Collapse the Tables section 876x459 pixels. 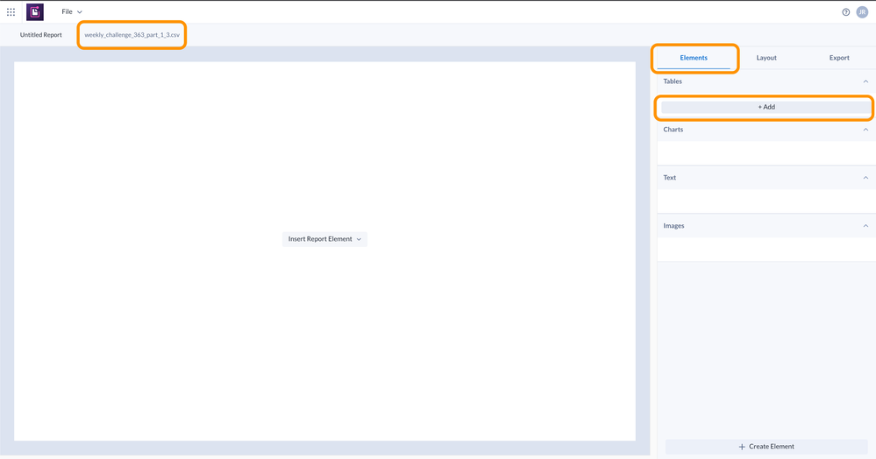865,81
